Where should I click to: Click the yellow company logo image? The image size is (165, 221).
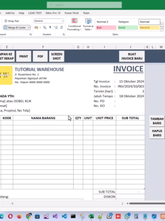point(6,76)
